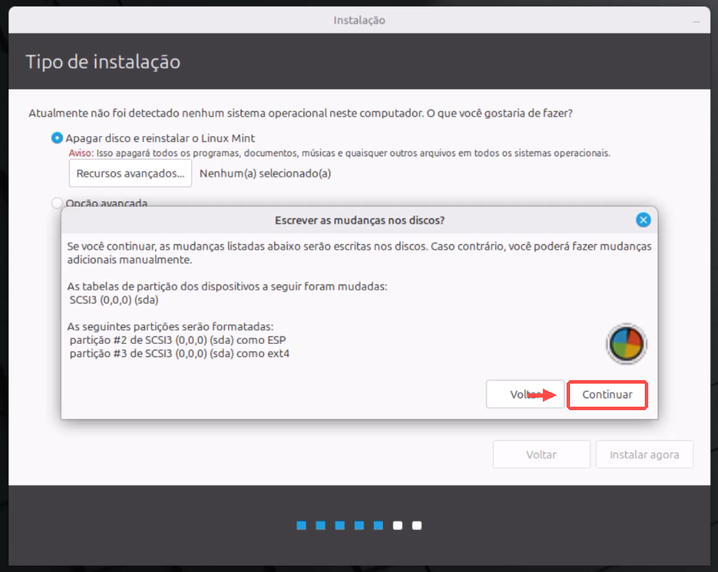Click Continuar to write changes to disk
Screen dimensions: 718x572
607,394
